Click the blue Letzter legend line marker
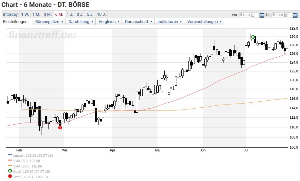 [10, 155]
